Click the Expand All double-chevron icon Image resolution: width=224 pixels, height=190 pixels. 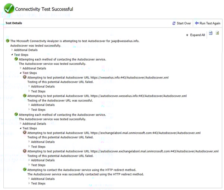(x=187, y=35)
